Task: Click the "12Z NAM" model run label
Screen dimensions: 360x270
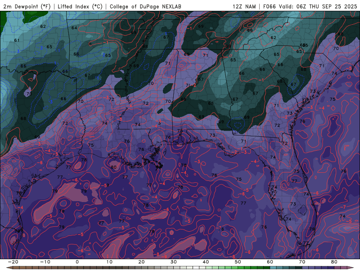Action: pyautogui.click(x=244, y=7)
